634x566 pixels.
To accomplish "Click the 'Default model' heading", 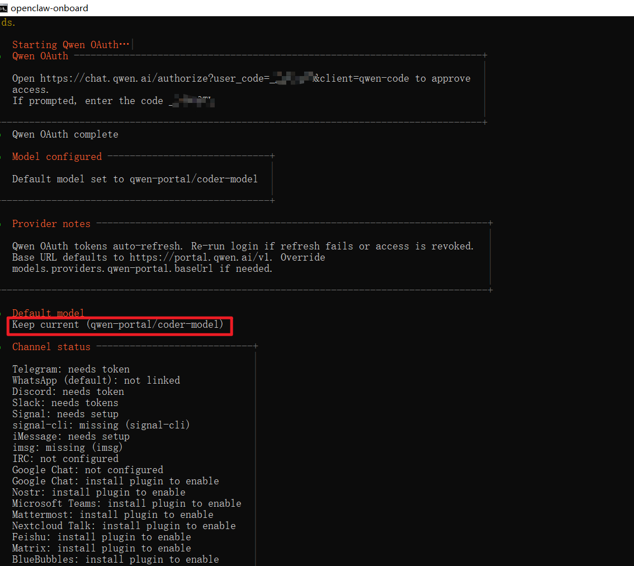I will (48, 313).
